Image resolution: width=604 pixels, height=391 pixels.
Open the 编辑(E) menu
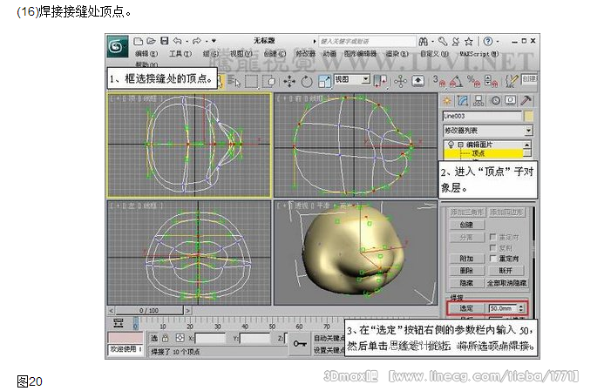pos(146,54)
